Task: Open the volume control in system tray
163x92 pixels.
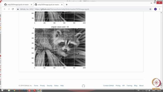Action: pos(150,90)
